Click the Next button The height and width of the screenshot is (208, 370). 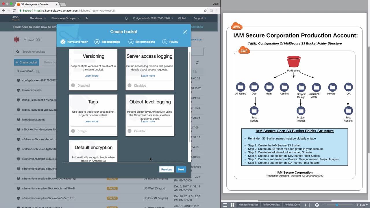[181, 170]
